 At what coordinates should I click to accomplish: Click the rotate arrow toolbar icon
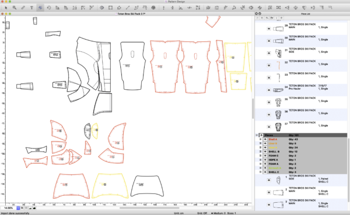49,8
